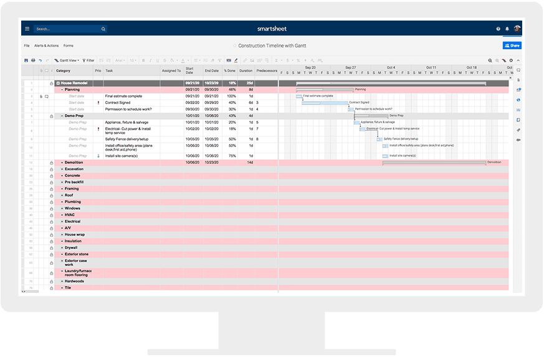
Task: Toggle underline text formatting
Action: [x=157, y=60]
